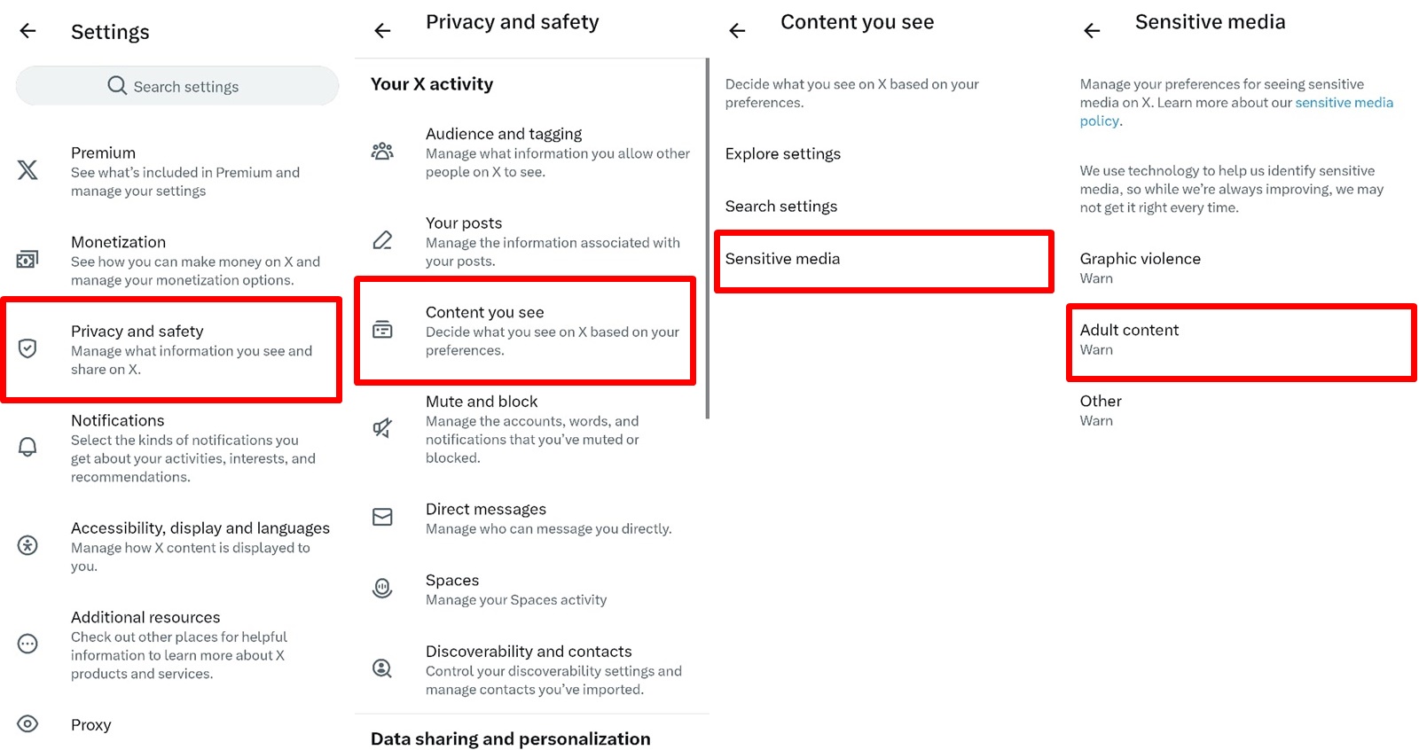This screenshot has height=750, width=1419.
Task: Click the Accessibility person icon
Action: 27,545
